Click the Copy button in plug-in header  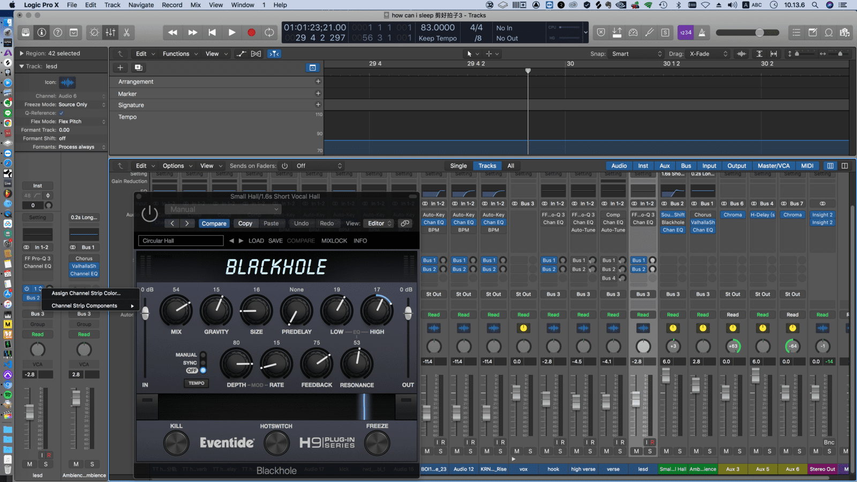(x=245, y=223)
